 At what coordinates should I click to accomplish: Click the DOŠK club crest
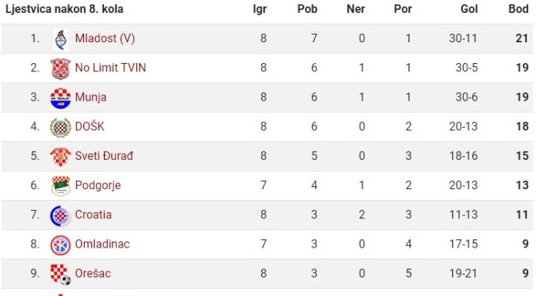click(x=61, y=128)
